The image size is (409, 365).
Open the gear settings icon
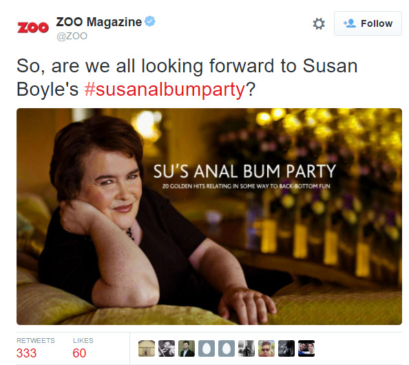pyautogui.click(x=319, y=23)
